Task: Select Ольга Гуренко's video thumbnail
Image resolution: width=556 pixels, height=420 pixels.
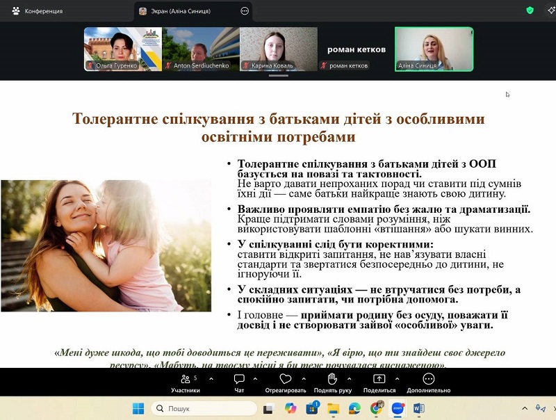Action: point(122,49)
